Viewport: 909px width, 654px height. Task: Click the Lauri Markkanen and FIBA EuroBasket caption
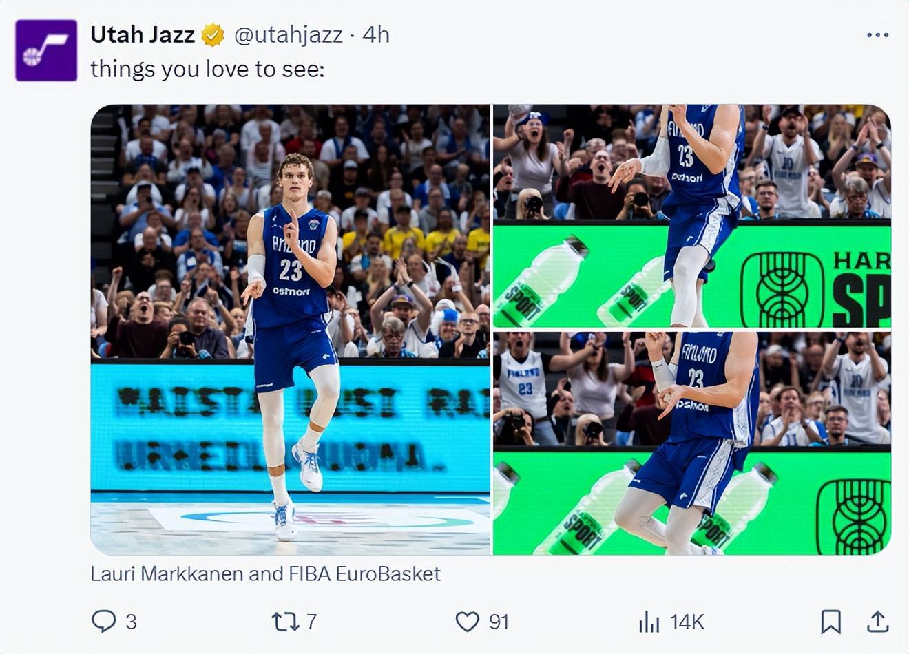click(265, 573)
